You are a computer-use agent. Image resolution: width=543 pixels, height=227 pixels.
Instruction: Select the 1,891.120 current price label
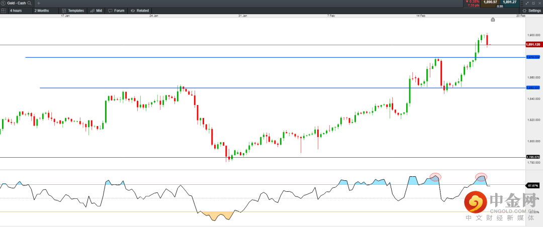coord(533,45)
